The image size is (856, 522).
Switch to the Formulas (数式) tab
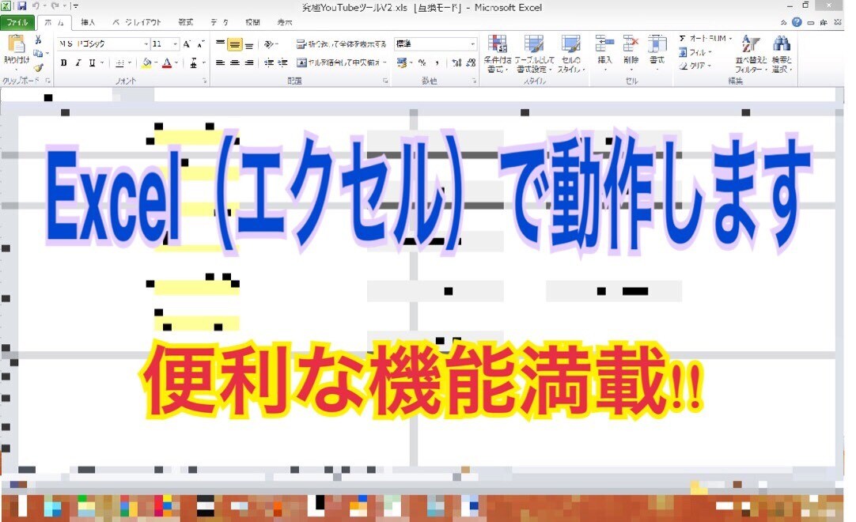coord(186,22)
